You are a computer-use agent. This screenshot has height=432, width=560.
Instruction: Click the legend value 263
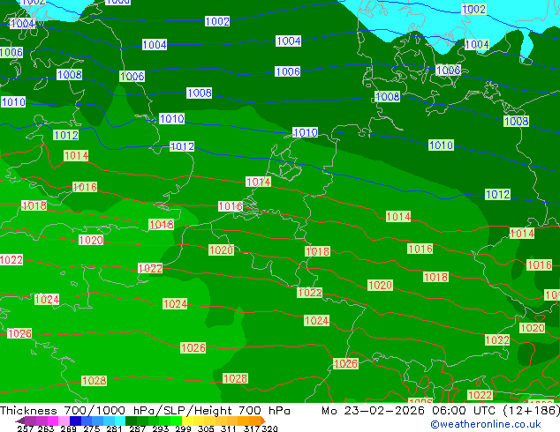[x=46, y=428]
